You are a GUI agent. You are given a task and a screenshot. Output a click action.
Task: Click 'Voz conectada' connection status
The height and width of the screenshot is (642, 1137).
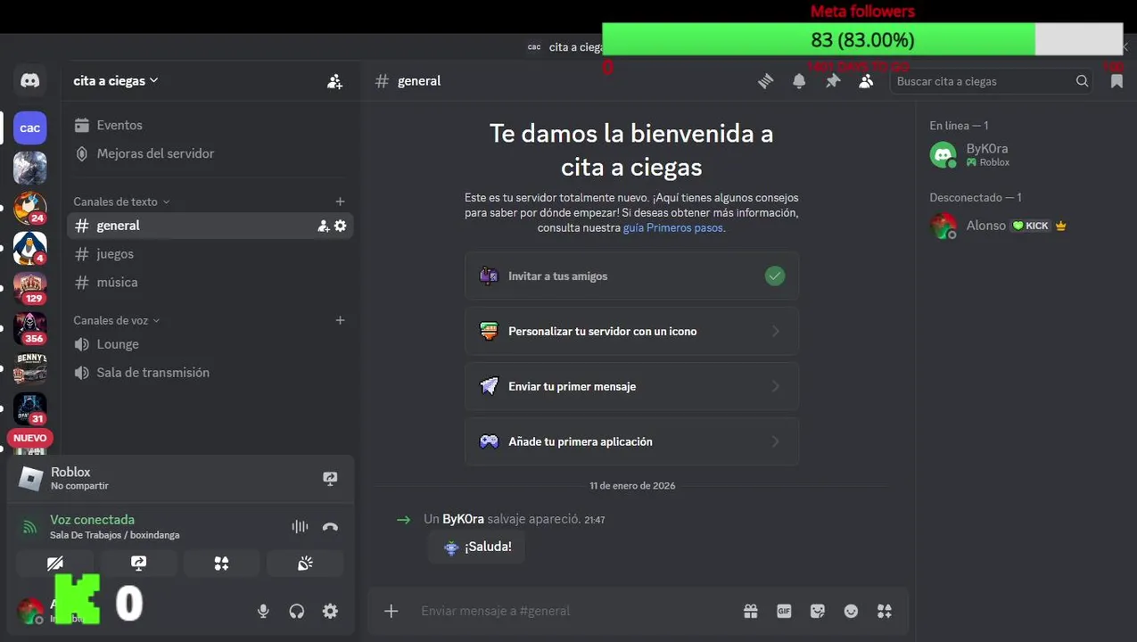click(92, 520)
